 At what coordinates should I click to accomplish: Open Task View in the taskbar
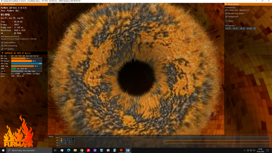pyautogui.click(x=55, y=150)
